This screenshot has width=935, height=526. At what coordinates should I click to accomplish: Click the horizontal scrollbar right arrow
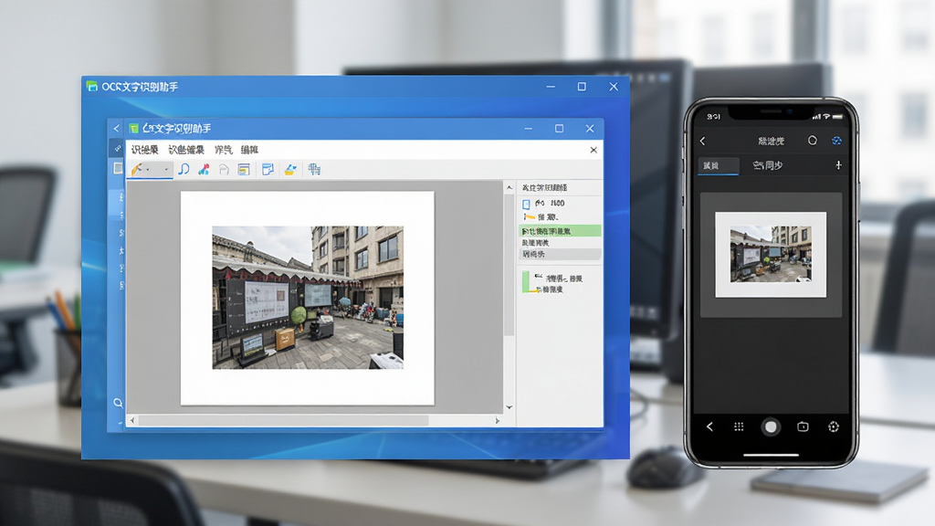(x=498, y=420)
